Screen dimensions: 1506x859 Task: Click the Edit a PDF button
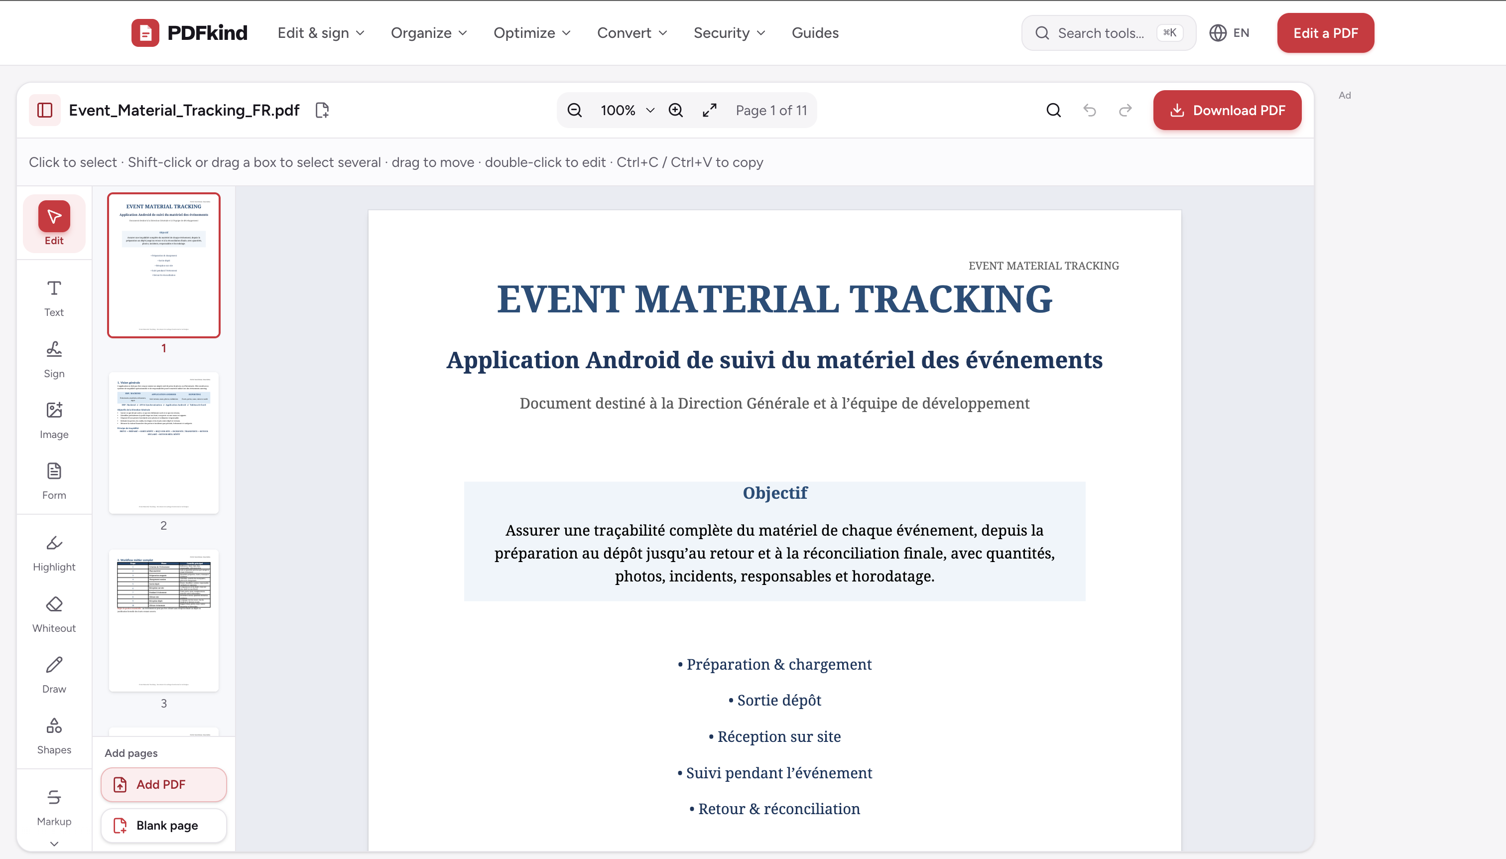(1325, 33)
